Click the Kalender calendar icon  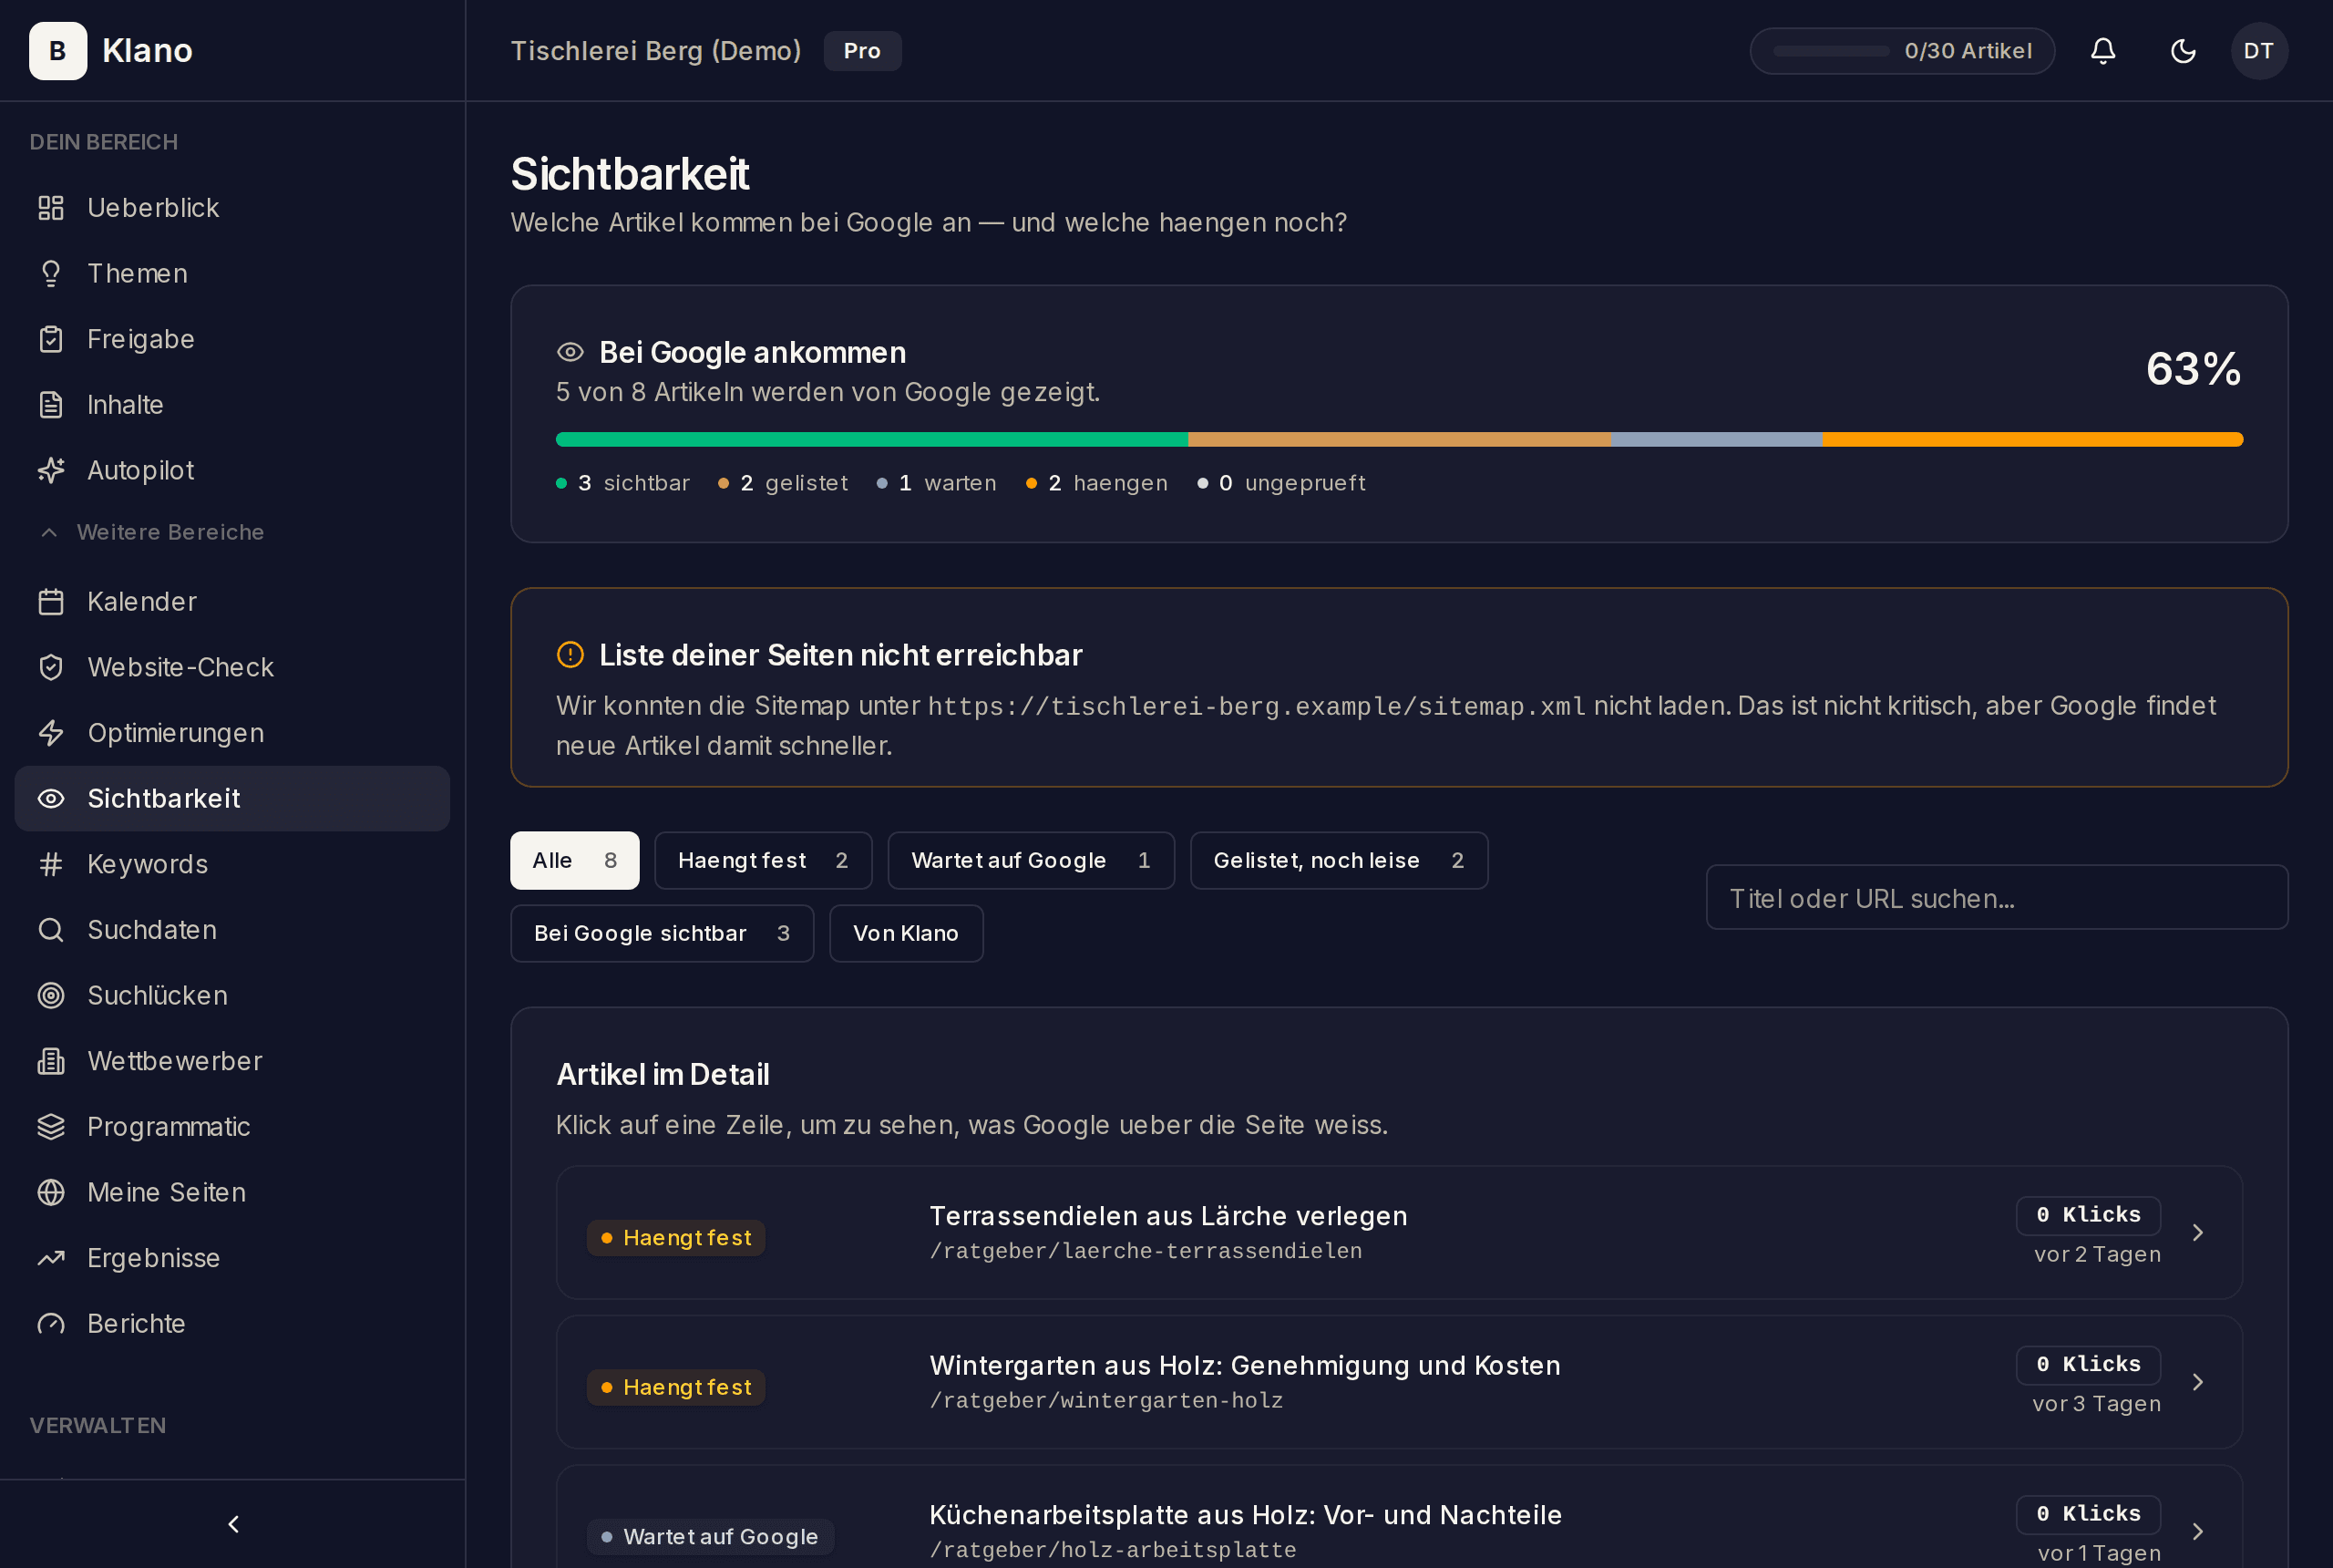click(51, 602)
